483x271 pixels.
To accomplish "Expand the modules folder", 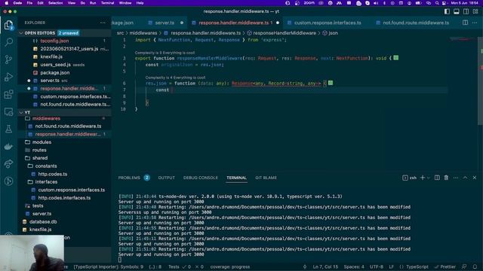I will [x=42, y=142].
